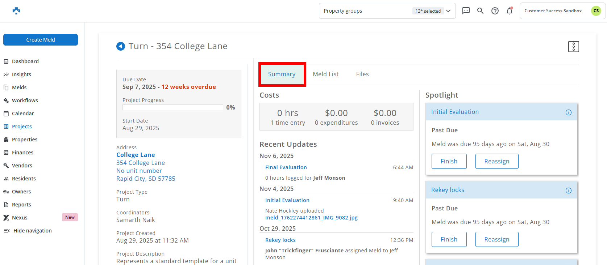607x265 pixels.
Task: Click info icon on Initial Evaluation card
Action: click(x=568, y=112)
